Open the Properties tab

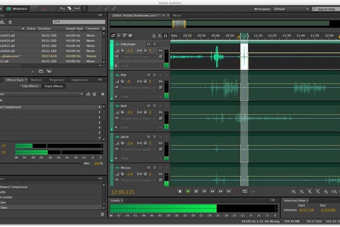coord(57,80)
